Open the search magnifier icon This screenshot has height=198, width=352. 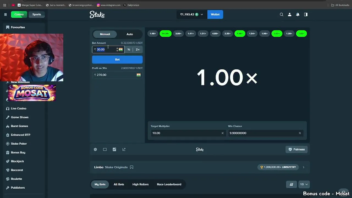coord(281,15)
